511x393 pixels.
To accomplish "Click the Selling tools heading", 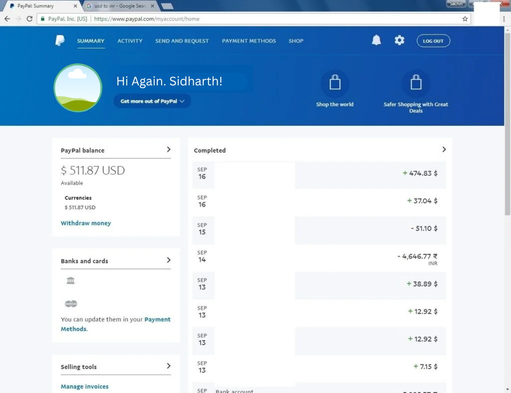I will (x=79, y=367).
